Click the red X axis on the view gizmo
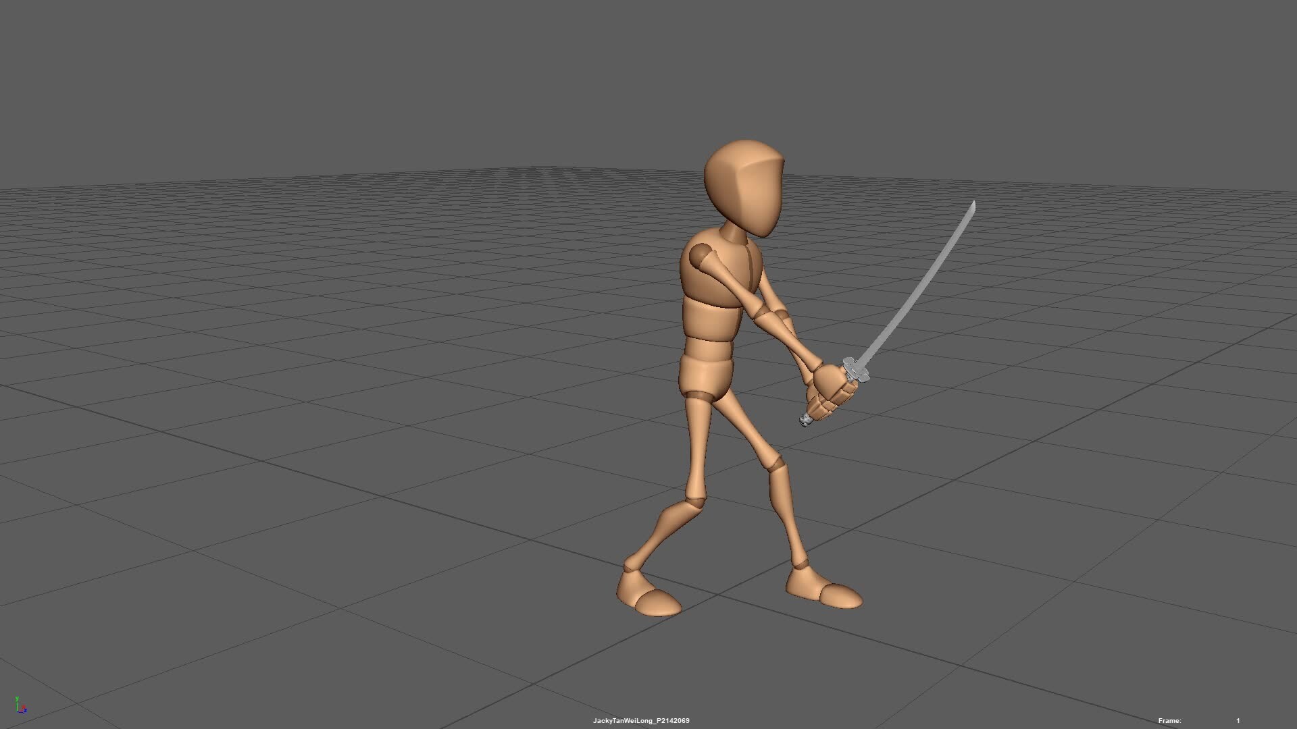This screenshot has height=729, width=1297. pyautogui.click(x=24, y=707)
